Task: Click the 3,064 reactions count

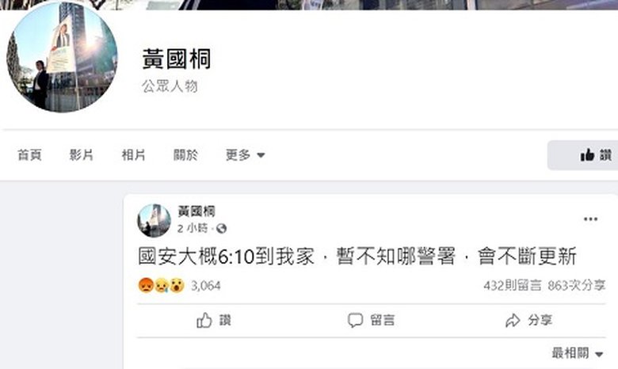Action: click(x=205, y=286)
